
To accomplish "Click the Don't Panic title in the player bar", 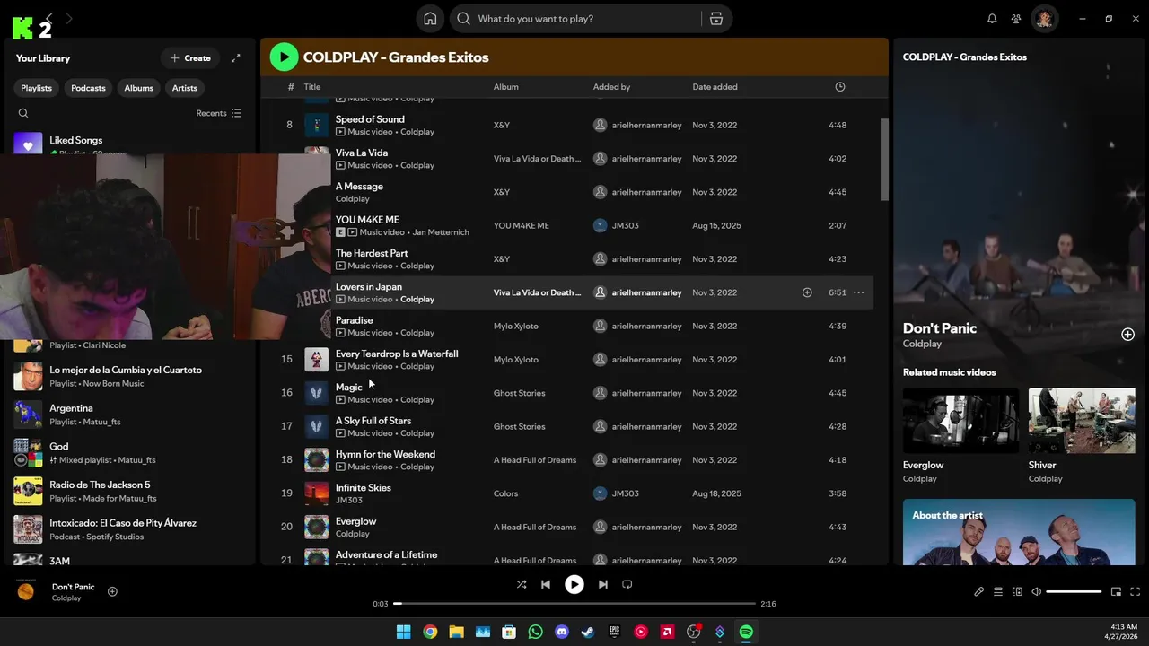I will click(73, 587).
